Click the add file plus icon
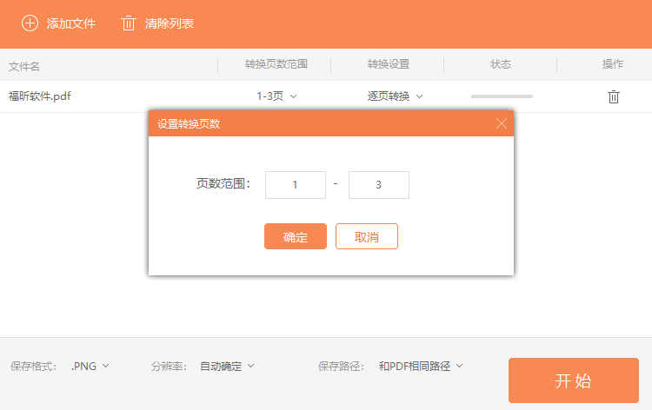This screenshot has width=652, height=410. [30, 23]
